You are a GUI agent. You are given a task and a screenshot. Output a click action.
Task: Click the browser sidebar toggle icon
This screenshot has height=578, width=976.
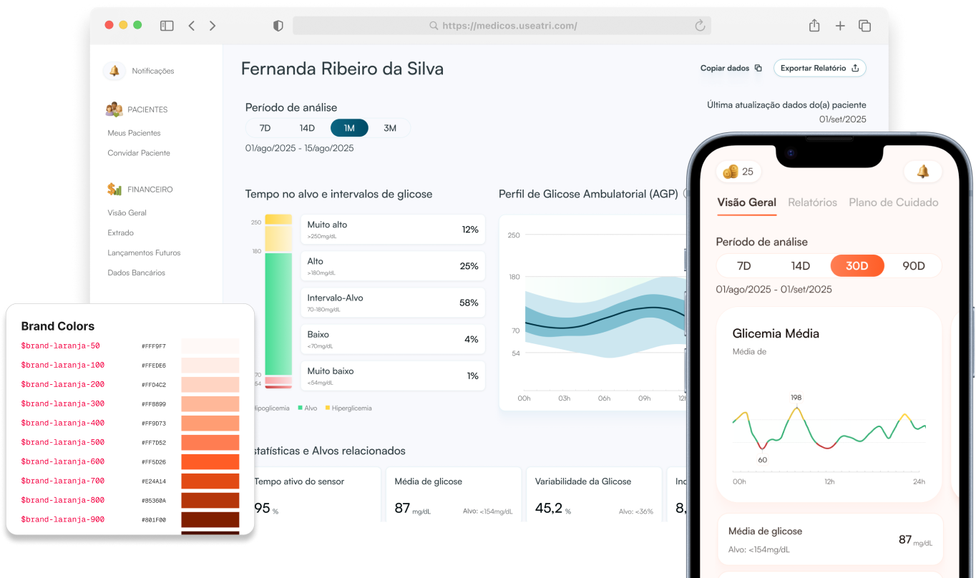coord(167,26)
